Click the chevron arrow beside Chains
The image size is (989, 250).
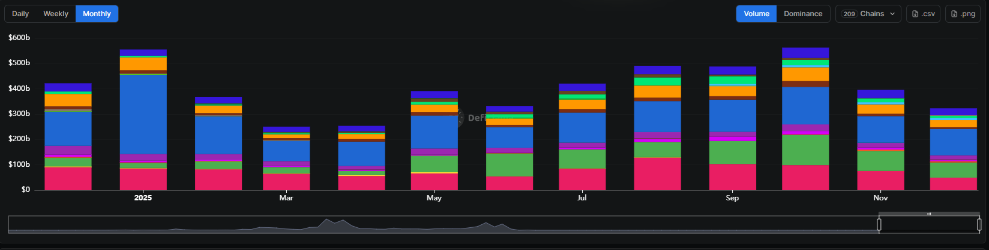[x=892, y=14]
